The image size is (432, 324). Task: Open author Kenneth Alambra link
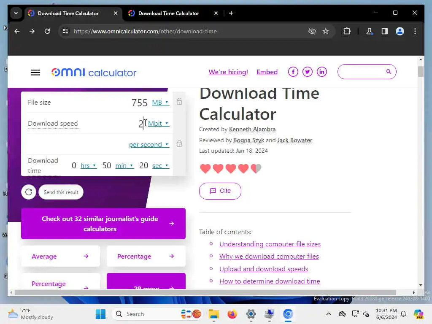coord(252,129)
